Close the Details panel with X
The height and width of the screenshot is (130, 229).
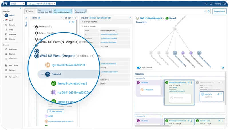(130, 18)
